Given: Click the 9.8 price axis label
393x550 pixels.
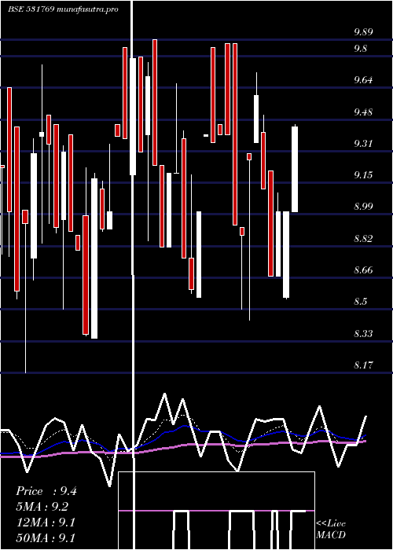Looking at the screenshot, I should pos(360,49).
